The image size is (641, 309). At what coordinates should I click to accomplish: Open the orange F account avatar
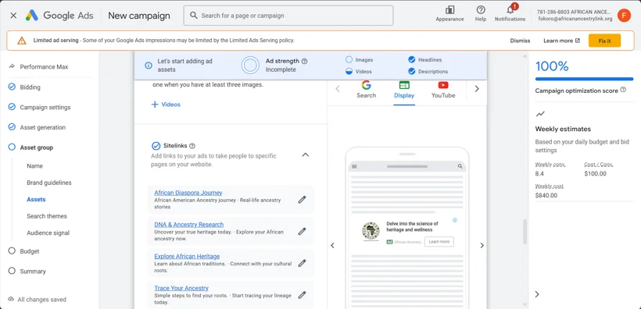click(x=624, y=16)
